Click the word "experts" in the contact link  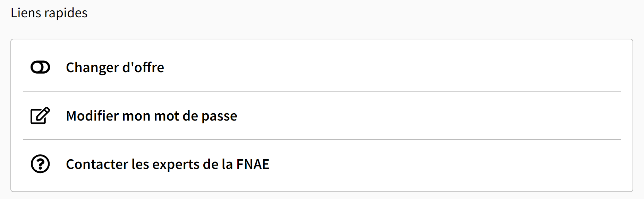pos(176,165)
